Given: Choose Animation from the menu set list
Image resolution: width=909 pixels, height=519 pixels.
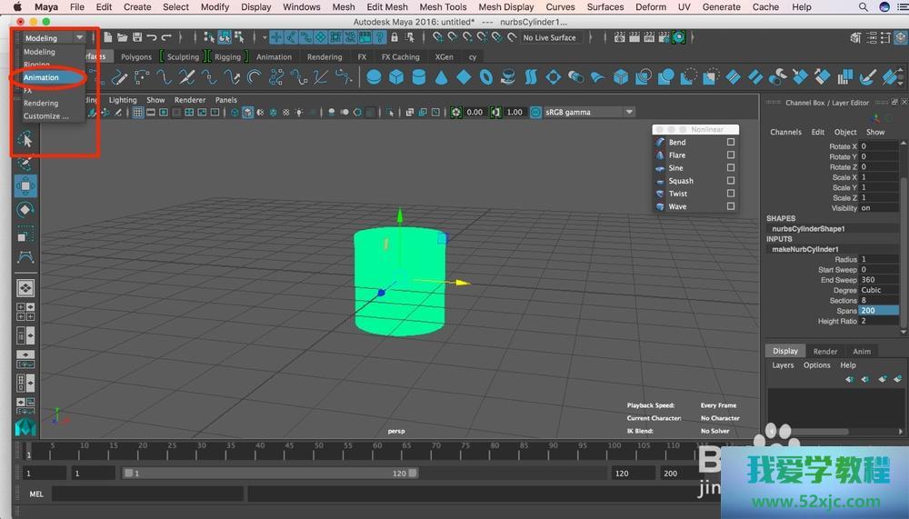Looking at the screenshot, I should coord(42,77).
